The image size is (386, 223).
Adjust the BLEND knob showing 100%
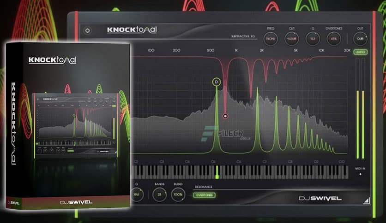pyautogui.click(x=178, y=194)
